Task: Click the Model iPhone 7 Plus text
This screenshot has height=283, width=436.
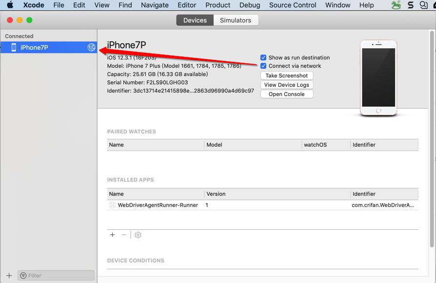Action: [174, 66]
